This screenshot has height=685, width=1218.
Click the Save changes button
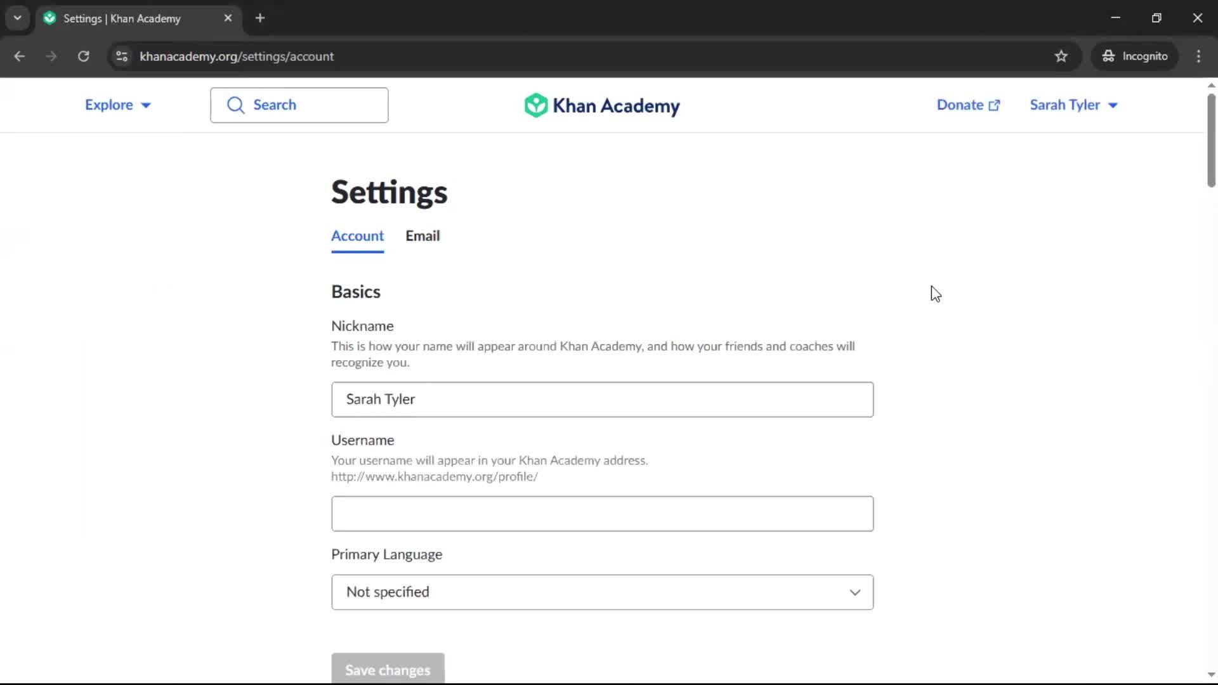tap(388, 669)
